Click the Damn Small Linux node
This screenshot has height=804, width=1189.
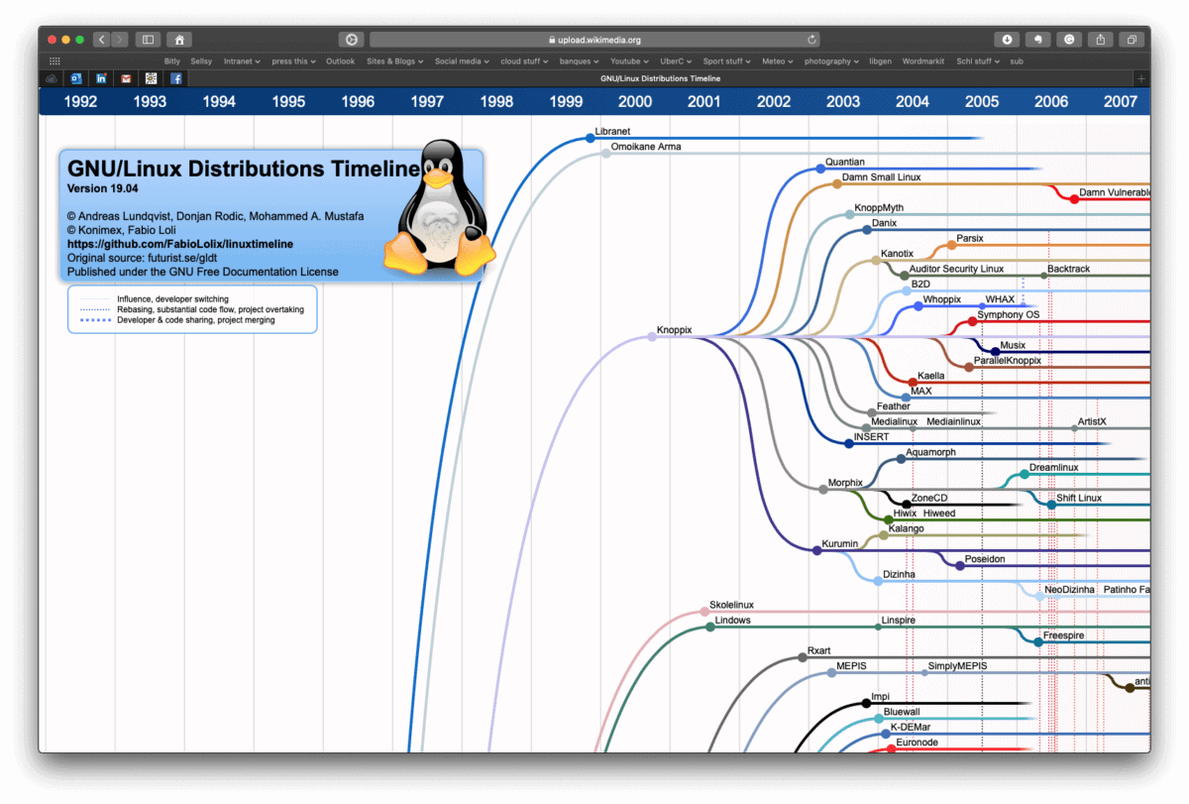[x=837, y=184]
